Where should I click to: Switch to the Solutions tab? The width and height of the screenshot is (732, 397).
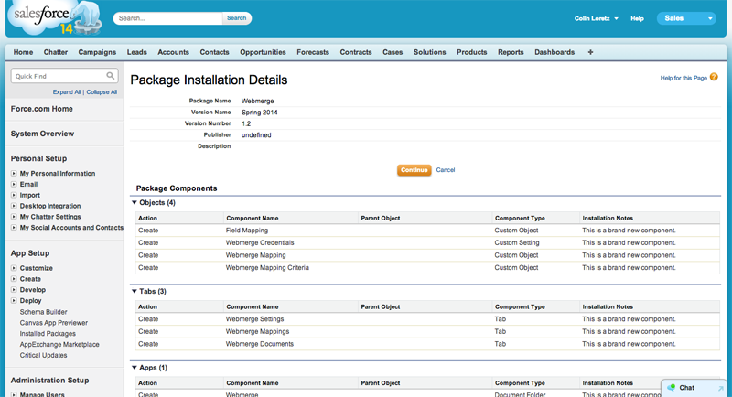[x=429, y=52]
